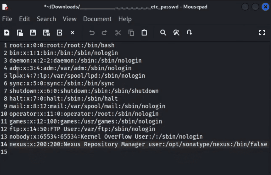Viewport: 271px width, 175px height.
Task: Open the Document menu
Action: (x=97, y=19)
